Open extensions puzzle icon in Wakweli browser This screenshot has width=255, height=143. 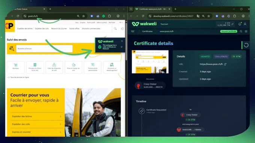(x=234, y=16)
